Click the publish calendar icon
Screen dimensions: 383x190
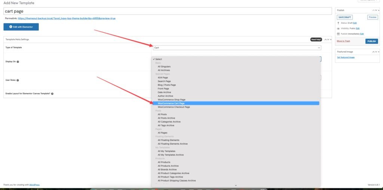point(338,34)
